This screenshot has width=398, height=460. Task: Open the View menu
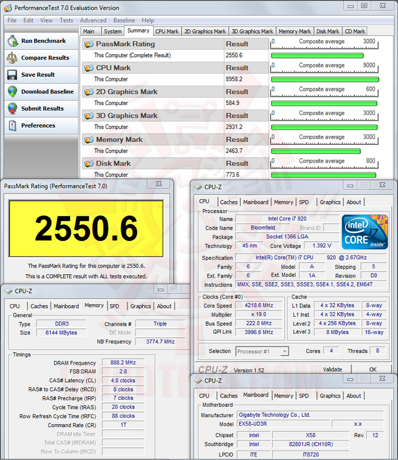click(46, 20)
